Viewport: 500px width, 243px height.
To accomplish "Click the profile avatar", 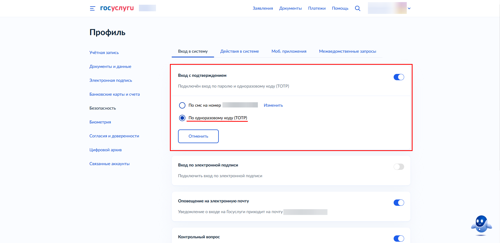I will (x=387, y=8).
